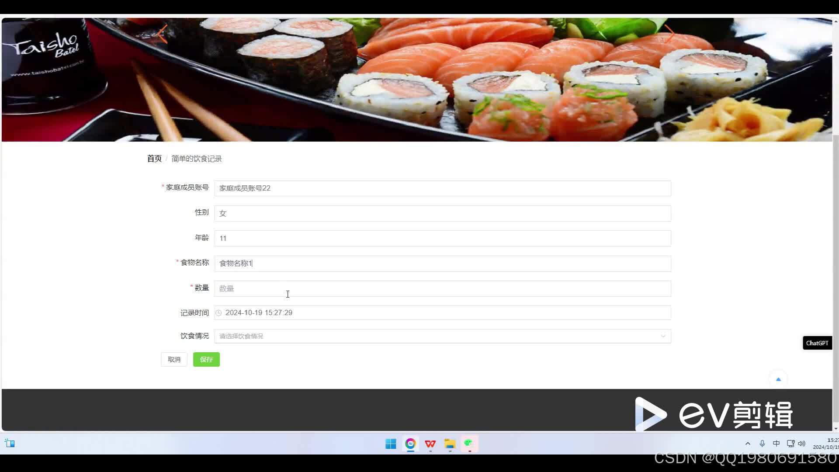Click the 取消 button
Screen dimensions: 839x472
coord(174,360)
